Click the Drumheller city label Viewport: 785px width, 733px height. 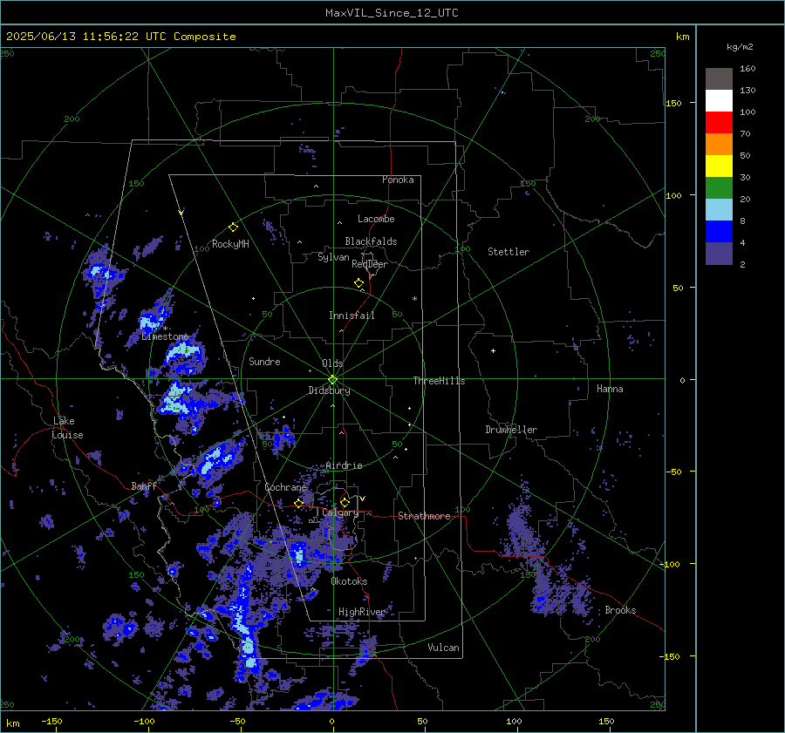tap(511, 430)
